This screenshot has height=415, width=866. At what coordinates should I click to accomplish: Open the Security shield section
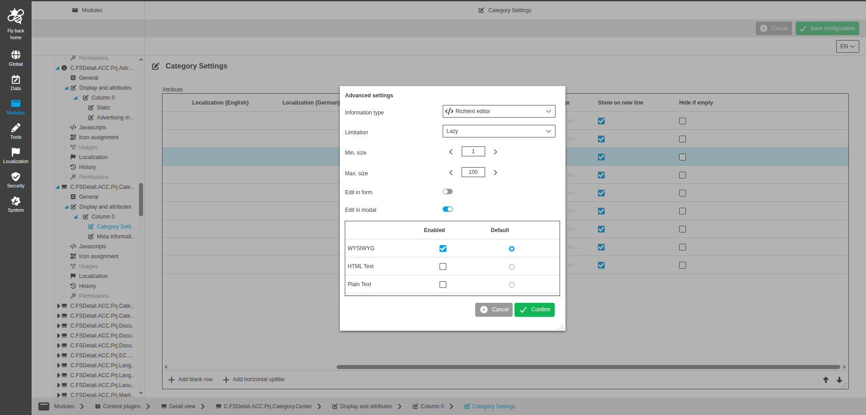tap(16, 177)
